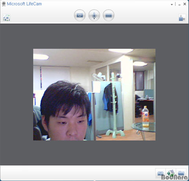Open the title bar dropdown arrow menu
Viewport: 189px width, 181px height.
click(172, 4)
